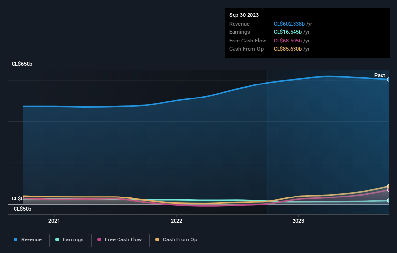Image resolution: width=397 pixels, height=253 pixels.
Task: Click the CL$650b y-axis label
Action: click(x=22, y=64)
